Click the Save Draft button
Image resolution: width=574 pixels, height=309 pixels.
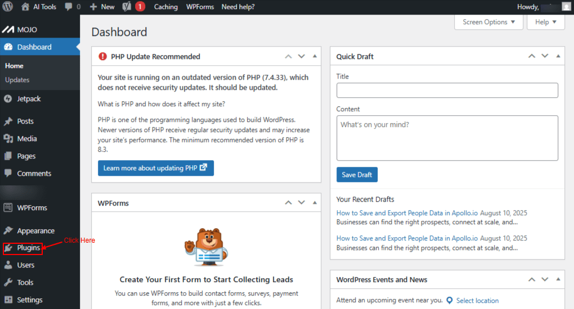pos(357,175)
